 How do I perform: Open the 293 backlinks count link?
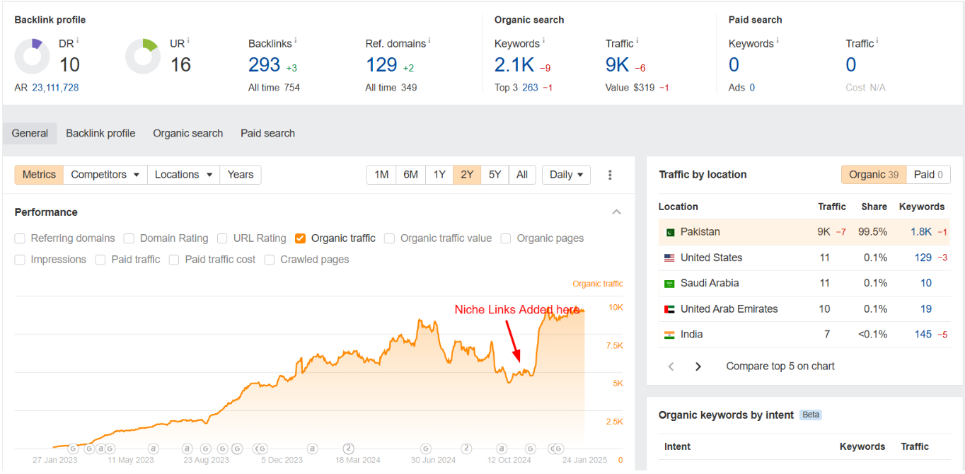[x=264, y=65]
